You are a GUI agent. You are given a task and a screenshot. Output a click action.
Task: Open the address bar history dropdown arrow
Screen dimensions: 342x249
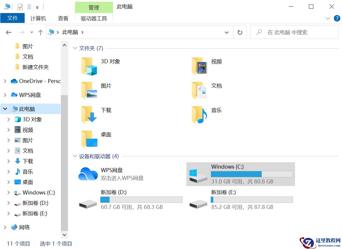227,33
